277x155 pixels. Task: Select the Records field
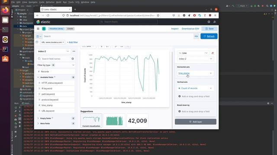[56, 71]
